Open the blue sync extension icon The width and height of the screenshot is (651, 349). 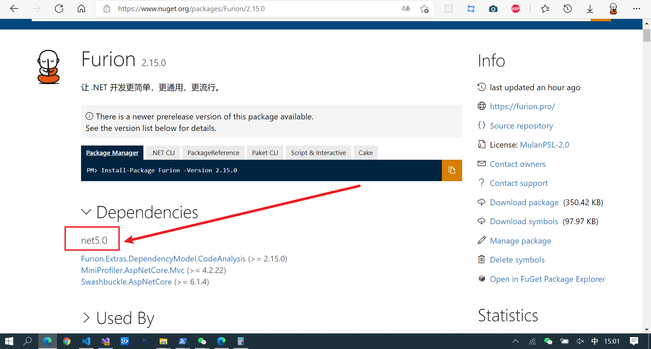pos(471,9)
